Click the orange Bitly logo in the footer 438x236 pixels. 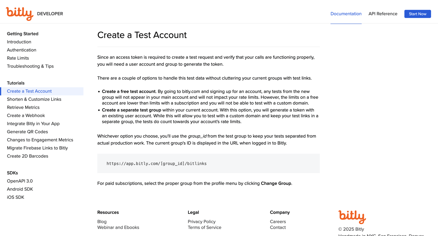click(352, 217)
